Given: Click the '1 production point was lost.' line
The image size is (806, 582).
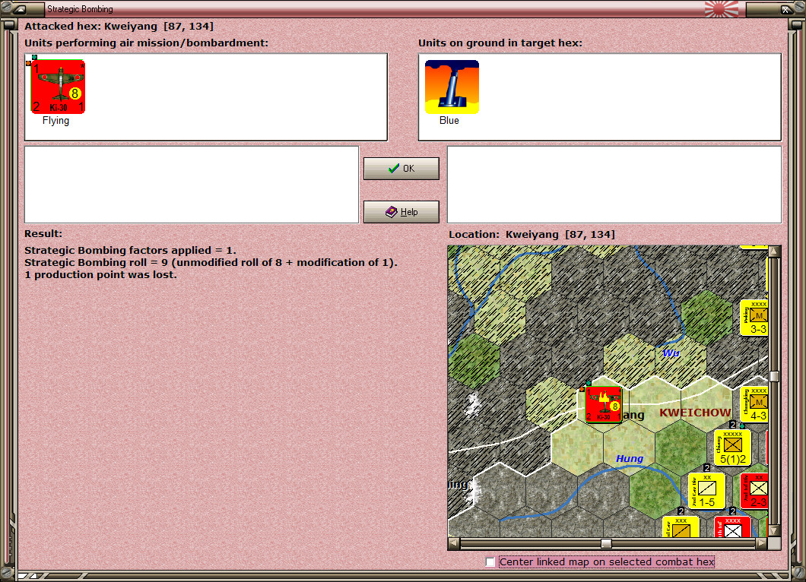Looking at the screenshot, I should [x=100, y=275].
